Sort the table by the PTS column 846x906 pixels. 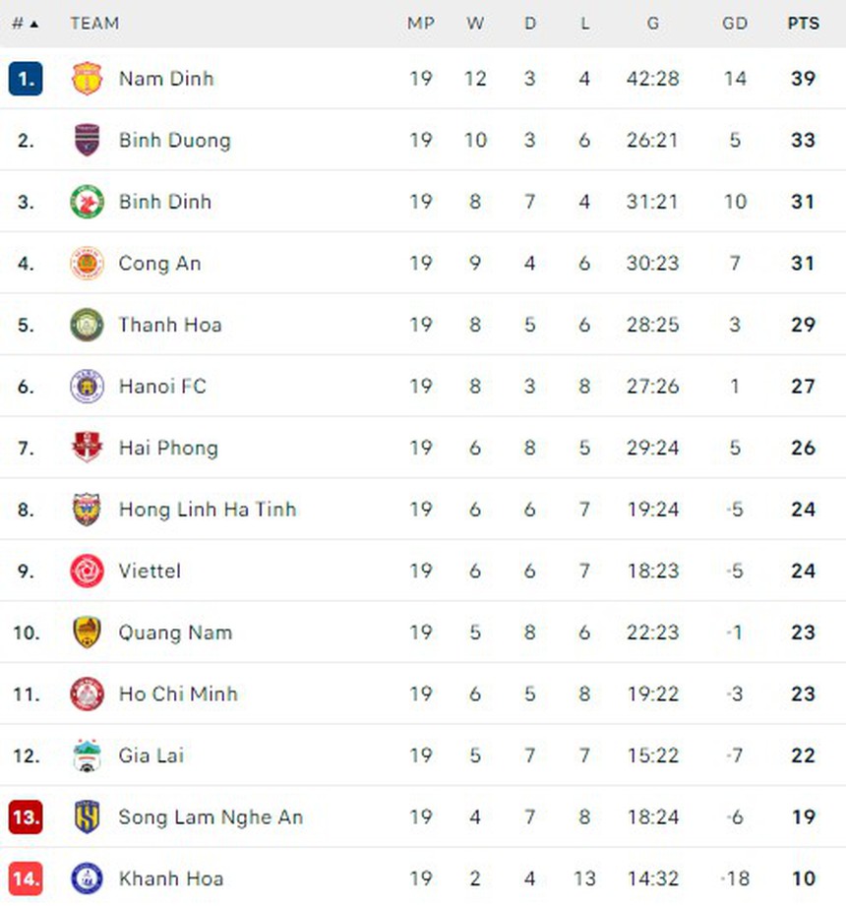(x=802, y=23)
